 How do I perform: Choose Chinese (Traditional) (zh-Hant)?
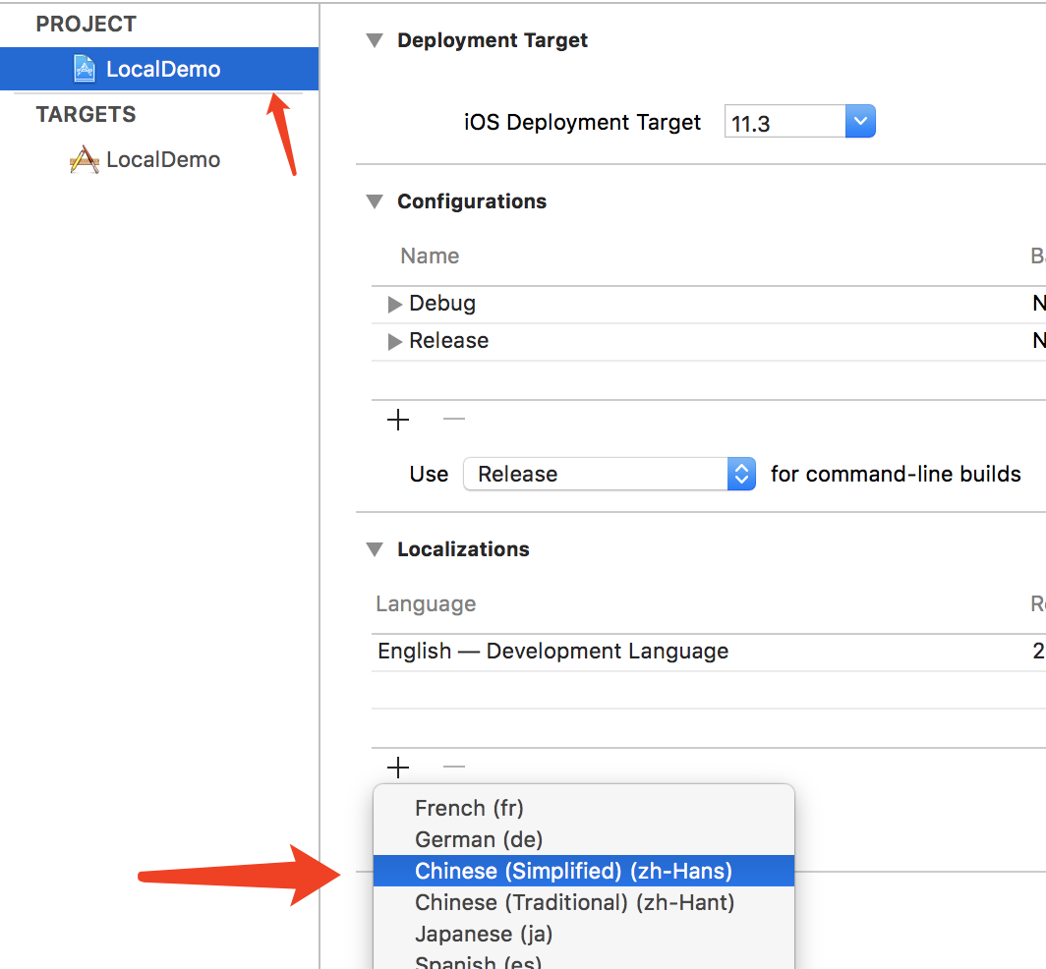click(584, 902)
